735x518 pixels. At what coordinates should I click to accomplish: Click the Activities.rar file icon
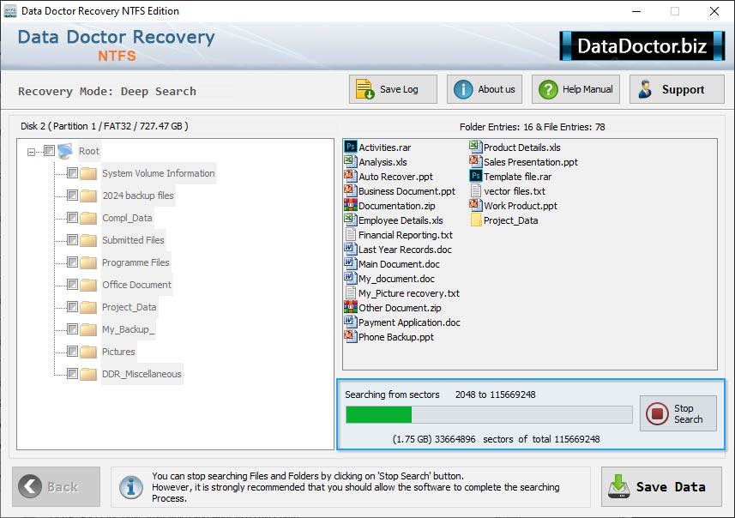click(350, 147)
